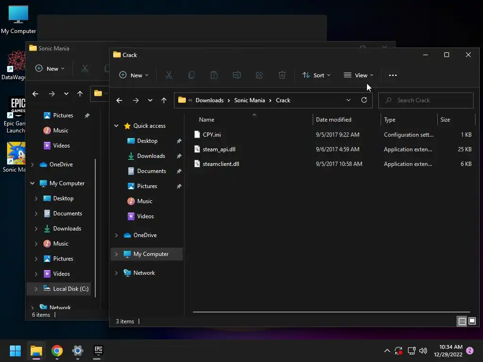Click the volume speaker icon in system tray
This screenshot has height=362, width=483.
(423, 351)
